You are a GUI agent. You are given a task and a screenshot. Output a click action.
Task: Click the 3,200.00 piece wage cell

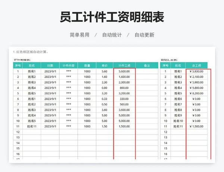tap(124, 93)
